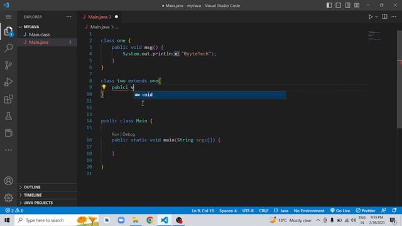Open the Testing flask icon
402x226 pixels.
8,116
